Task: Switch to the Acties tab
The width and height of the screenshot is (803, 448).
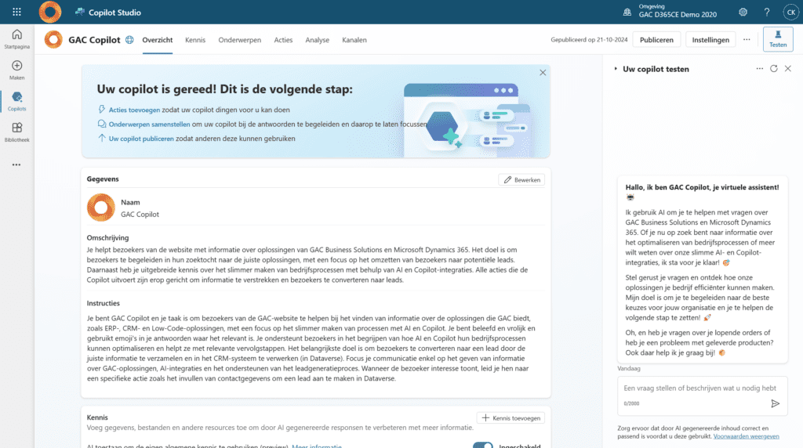Action: click(283, 40)
